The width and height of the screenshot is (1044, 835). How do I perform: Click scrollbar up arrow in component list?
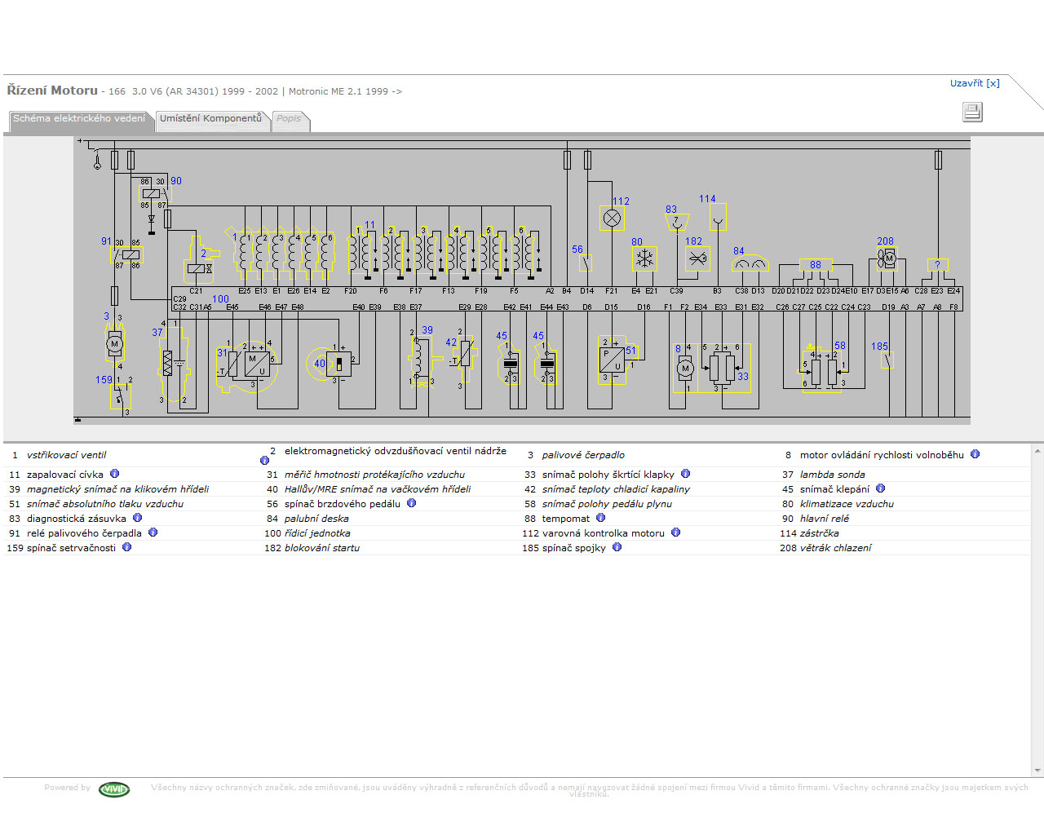tap(1037, 451)
